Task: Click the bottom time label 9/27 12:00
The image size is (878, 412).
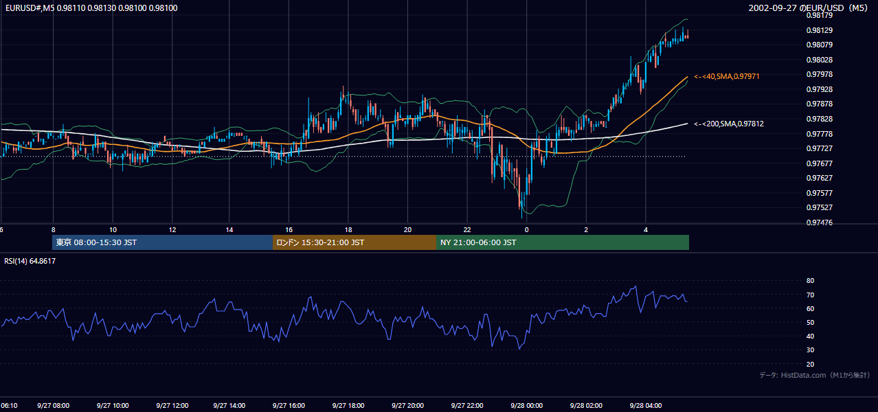Action: (x=171, y=406)
